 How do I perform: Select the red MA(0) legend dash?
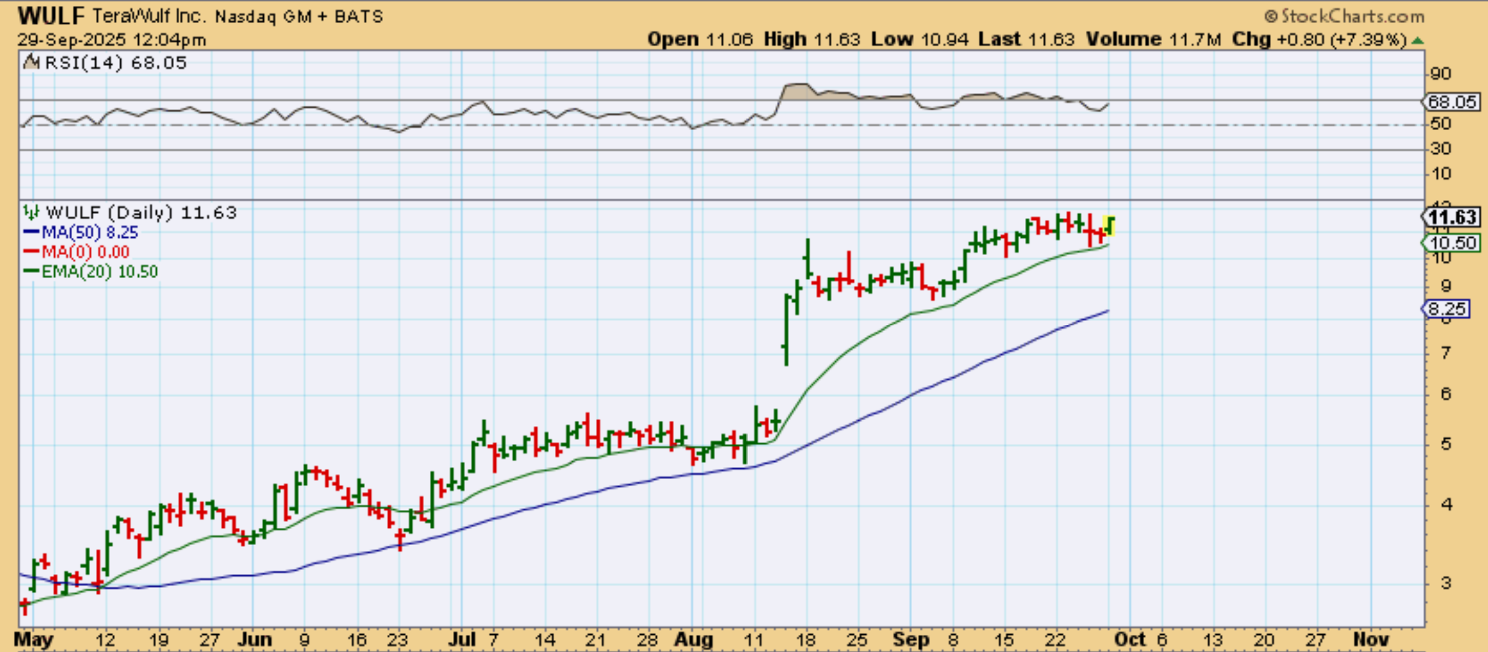pyautogui.click(x=31, y=252)
